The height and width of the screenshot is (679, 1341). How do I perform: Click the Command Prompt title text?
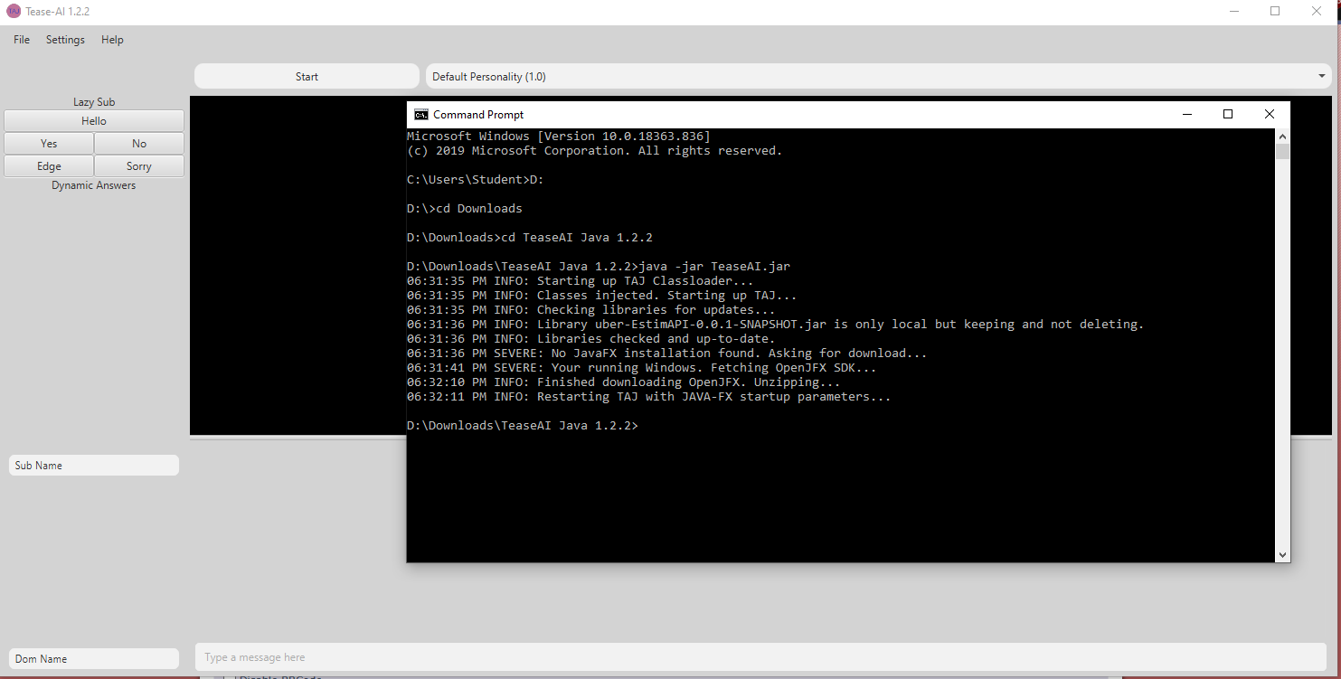coord(478,115)
